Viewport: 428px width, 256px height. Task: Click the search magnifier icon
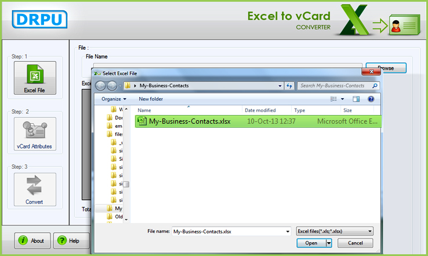coord(375,86)
